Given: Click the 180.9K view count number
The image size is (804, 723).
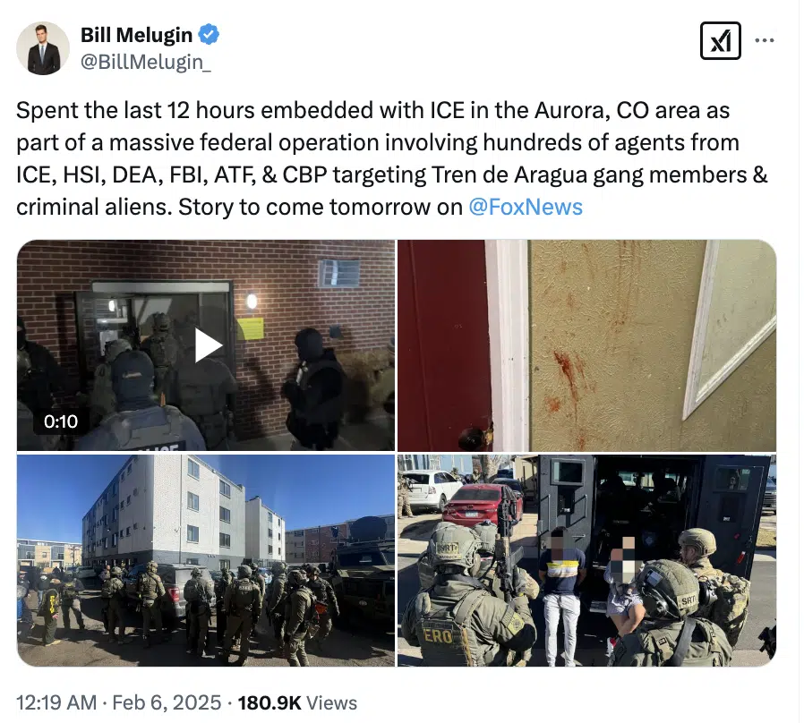Looking at the screenshot, I should coord(269,702).
